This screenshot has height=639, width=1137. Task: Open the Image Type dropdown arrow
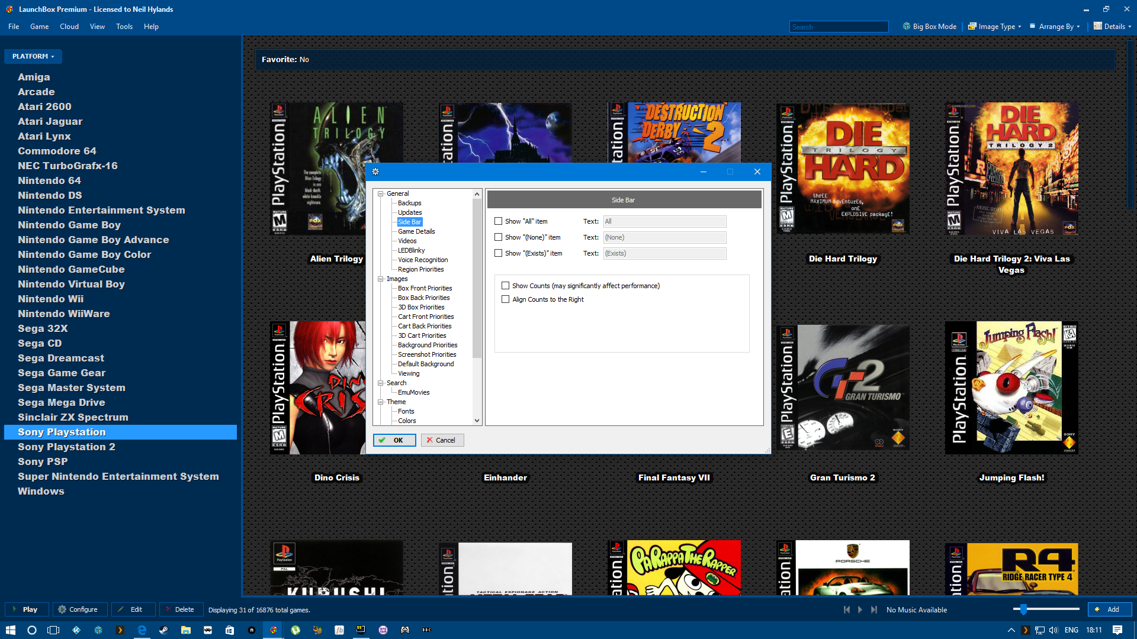click(x=1020, y=27)
